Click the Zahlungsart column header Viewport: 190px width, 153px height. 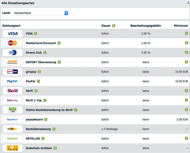point(11,26)
